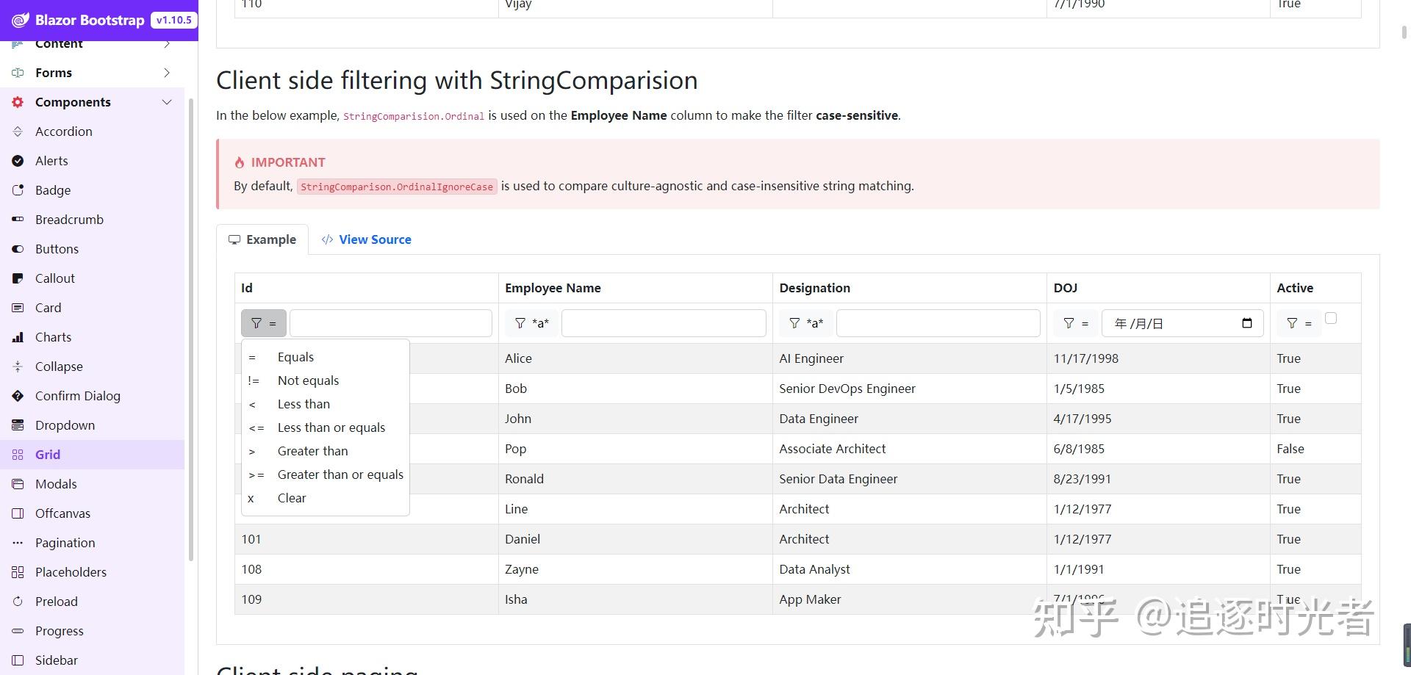Viewport: 1411px width, 675px height.
Task: Click the Charts bar icon
Action: [x=18, y=337]
